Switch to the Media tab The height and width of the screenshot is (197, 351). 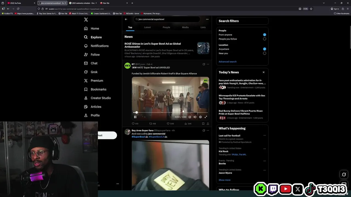pyautogui.click(x=185, y=27)
